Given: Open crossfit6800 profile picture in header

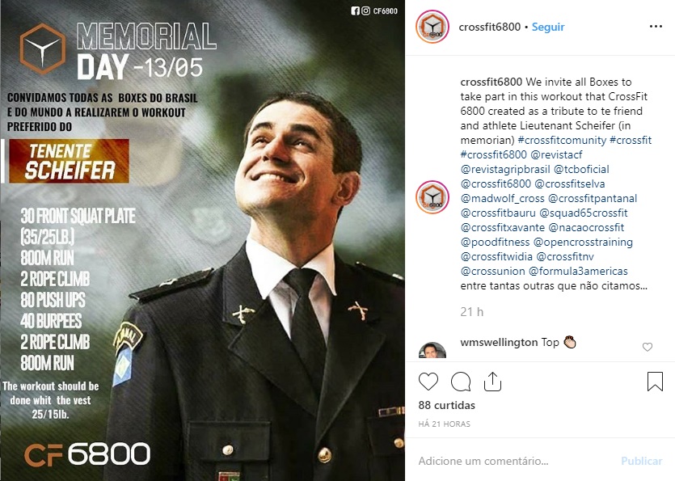Looking at the screenshot, I should [x=432, y=27].
